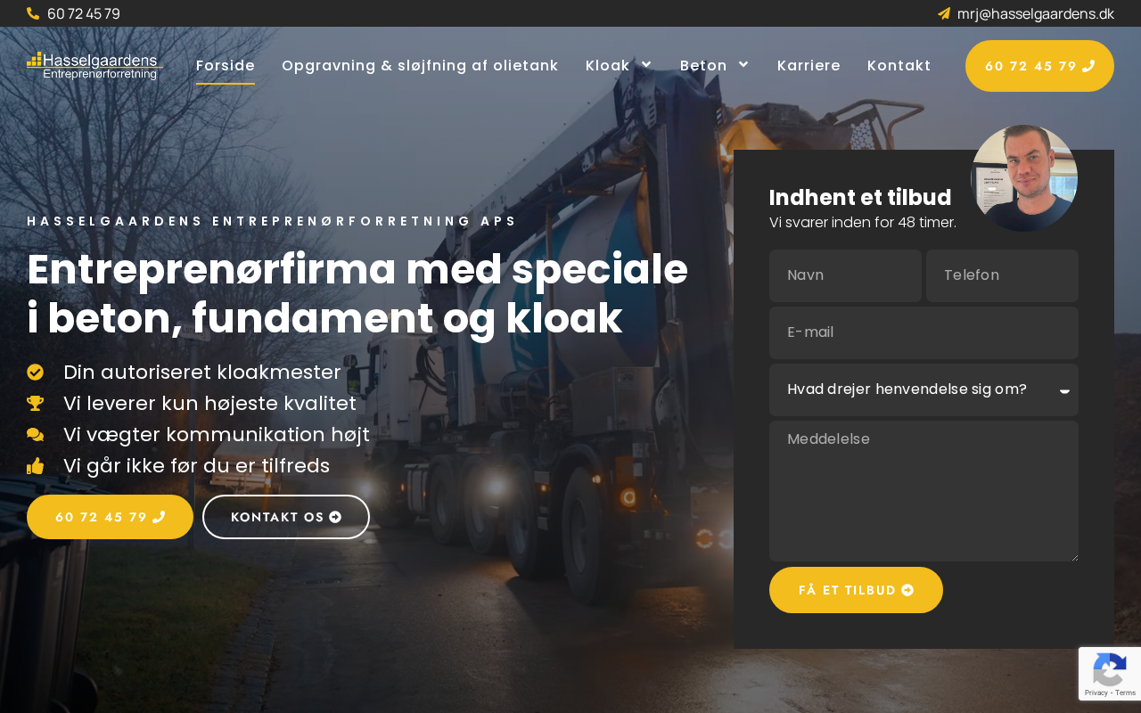
Task: Click the Meddelelse text area
Action: click(x=923, y=491)
